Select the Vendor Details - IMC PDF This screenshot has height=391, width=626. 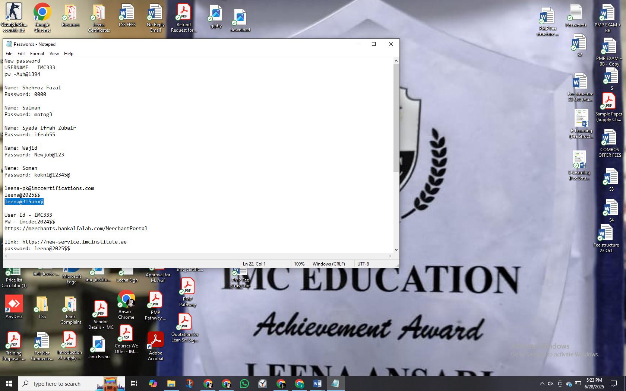101,315
